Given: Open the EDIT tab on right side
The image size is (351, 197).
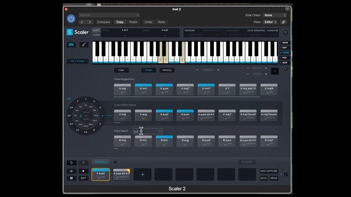Looking at the screenshot, I should click(285, 48).
